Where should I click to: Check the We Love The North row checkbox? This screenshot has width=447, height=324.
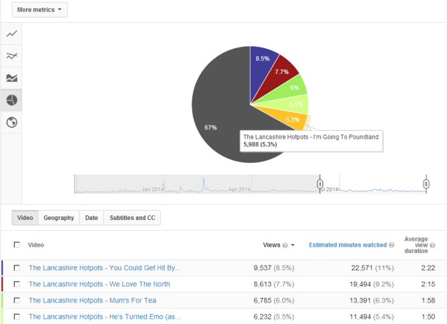(x=17, y=284)
